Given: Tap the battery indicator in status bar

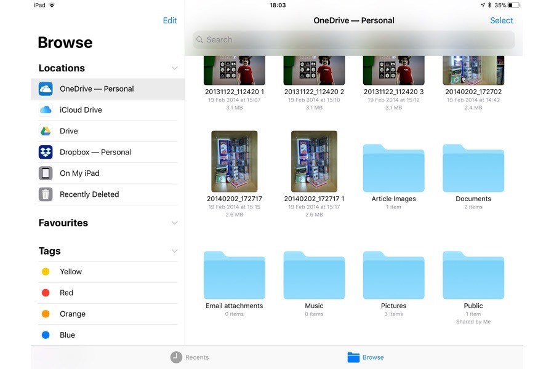Looking at the screenshot, I should tap(514, 6).
